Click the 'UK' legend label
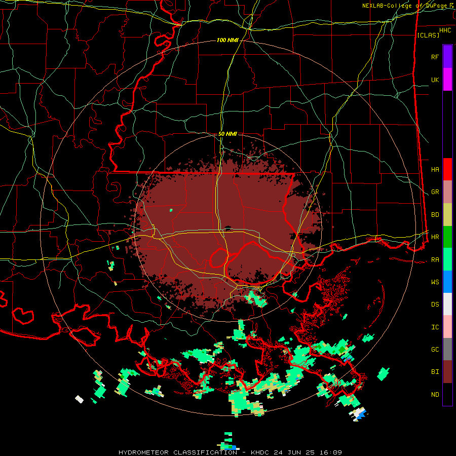 tap(435, 80)
